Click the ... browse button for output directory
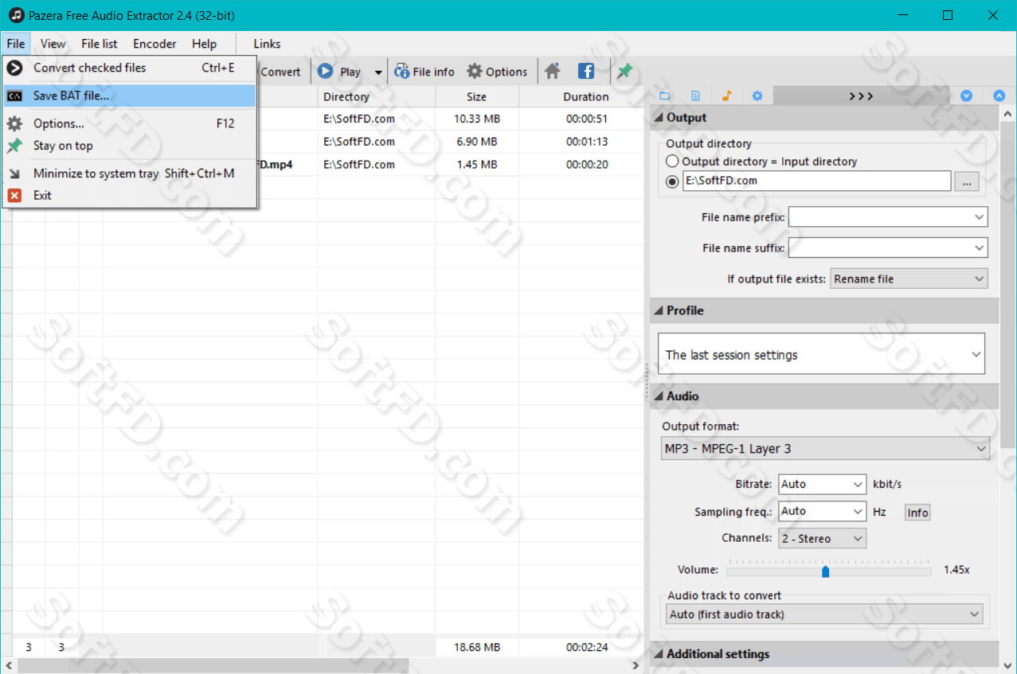 966,182
